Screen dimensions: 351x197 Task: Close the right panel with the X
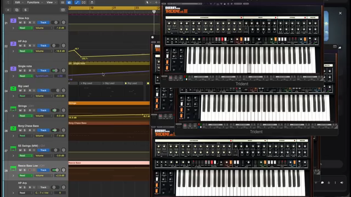point(340,13)
